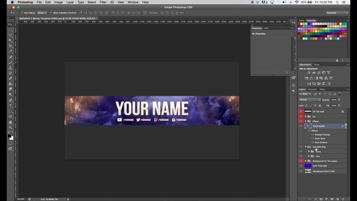
Task: Switch to the Styles tab
Action: 316,65
